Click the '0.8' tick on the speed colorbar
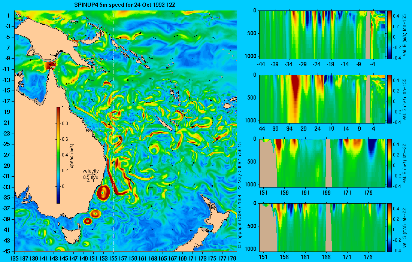Screen dimensions: 412x262 pos(65,124)
